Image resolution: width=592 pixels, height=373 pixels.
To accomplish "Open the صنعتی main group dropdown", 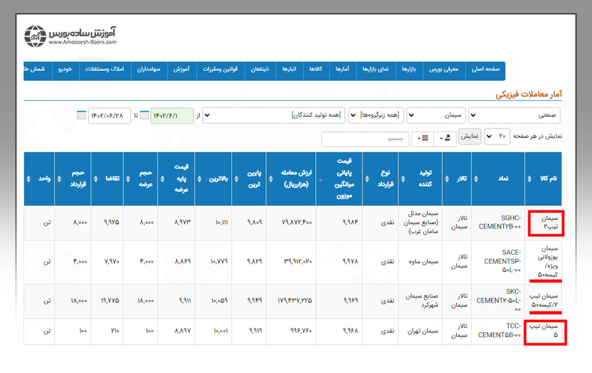I will tap(514, 115).
